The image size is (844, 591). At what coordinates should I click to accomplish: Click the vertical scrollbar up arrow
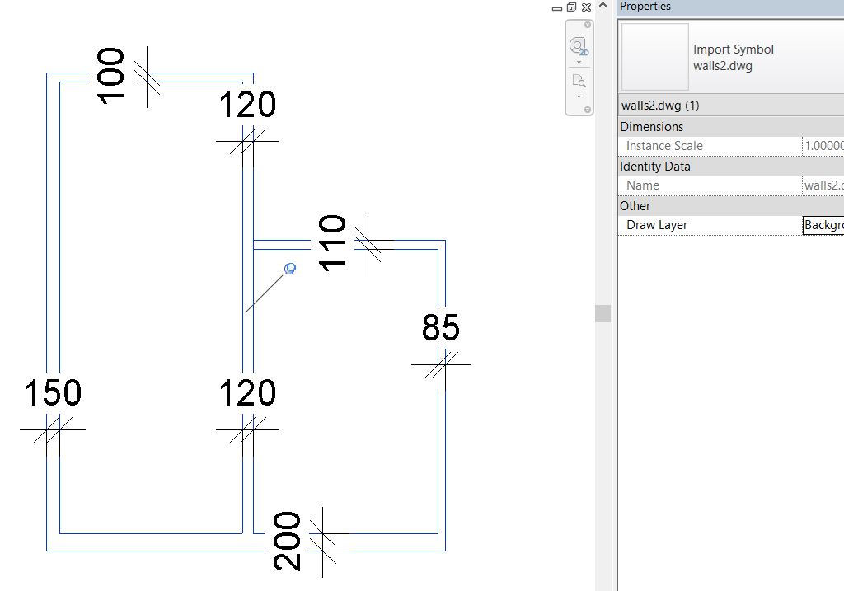click(x=603, y=6)
